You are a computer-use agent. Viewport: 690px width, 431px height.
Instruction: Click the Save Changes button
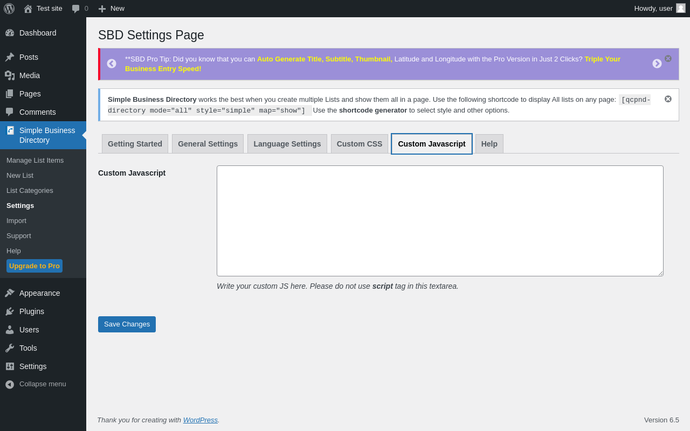click(x=127, y=324)
